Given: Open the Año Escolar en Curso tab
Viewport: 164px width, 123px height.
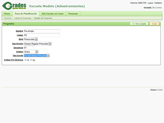Looking at the screenshot, I should pos(53,14).
